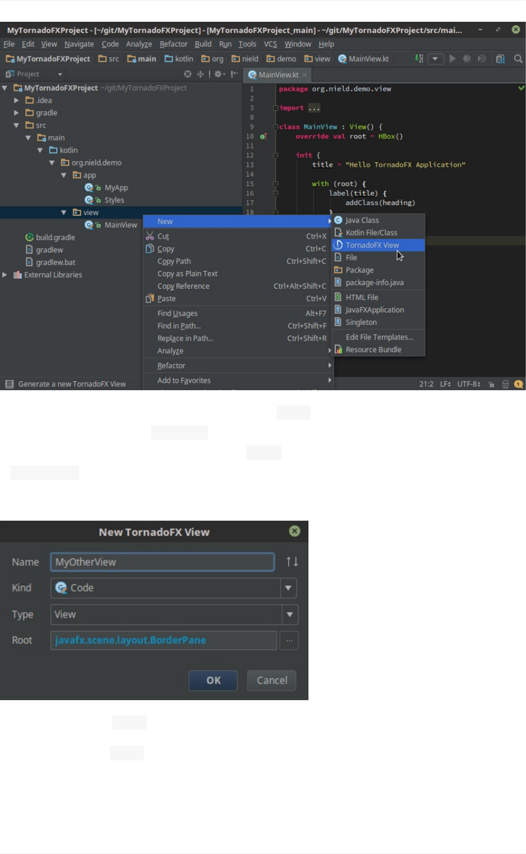Click collapse all icon in project panel
The width and height of the screenshot is (526, 854).
200,74
